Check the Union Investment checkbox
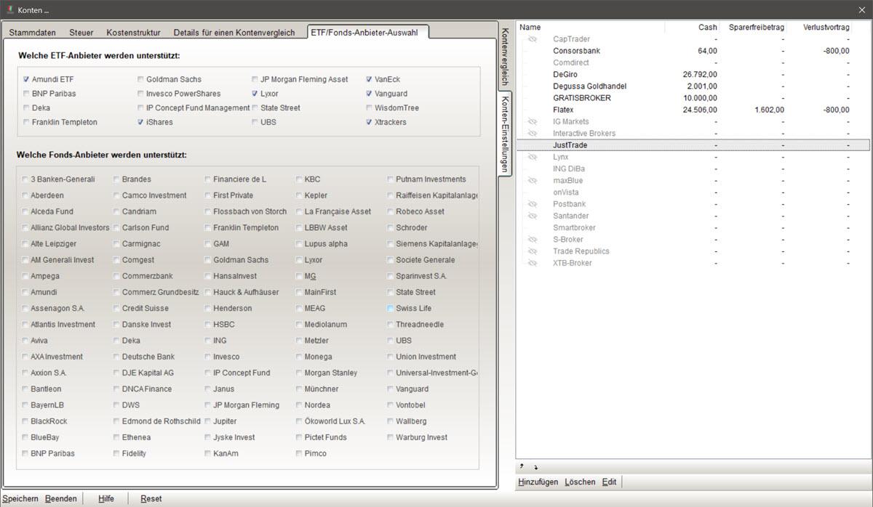The image size is (873, 507). pos(391,357)
